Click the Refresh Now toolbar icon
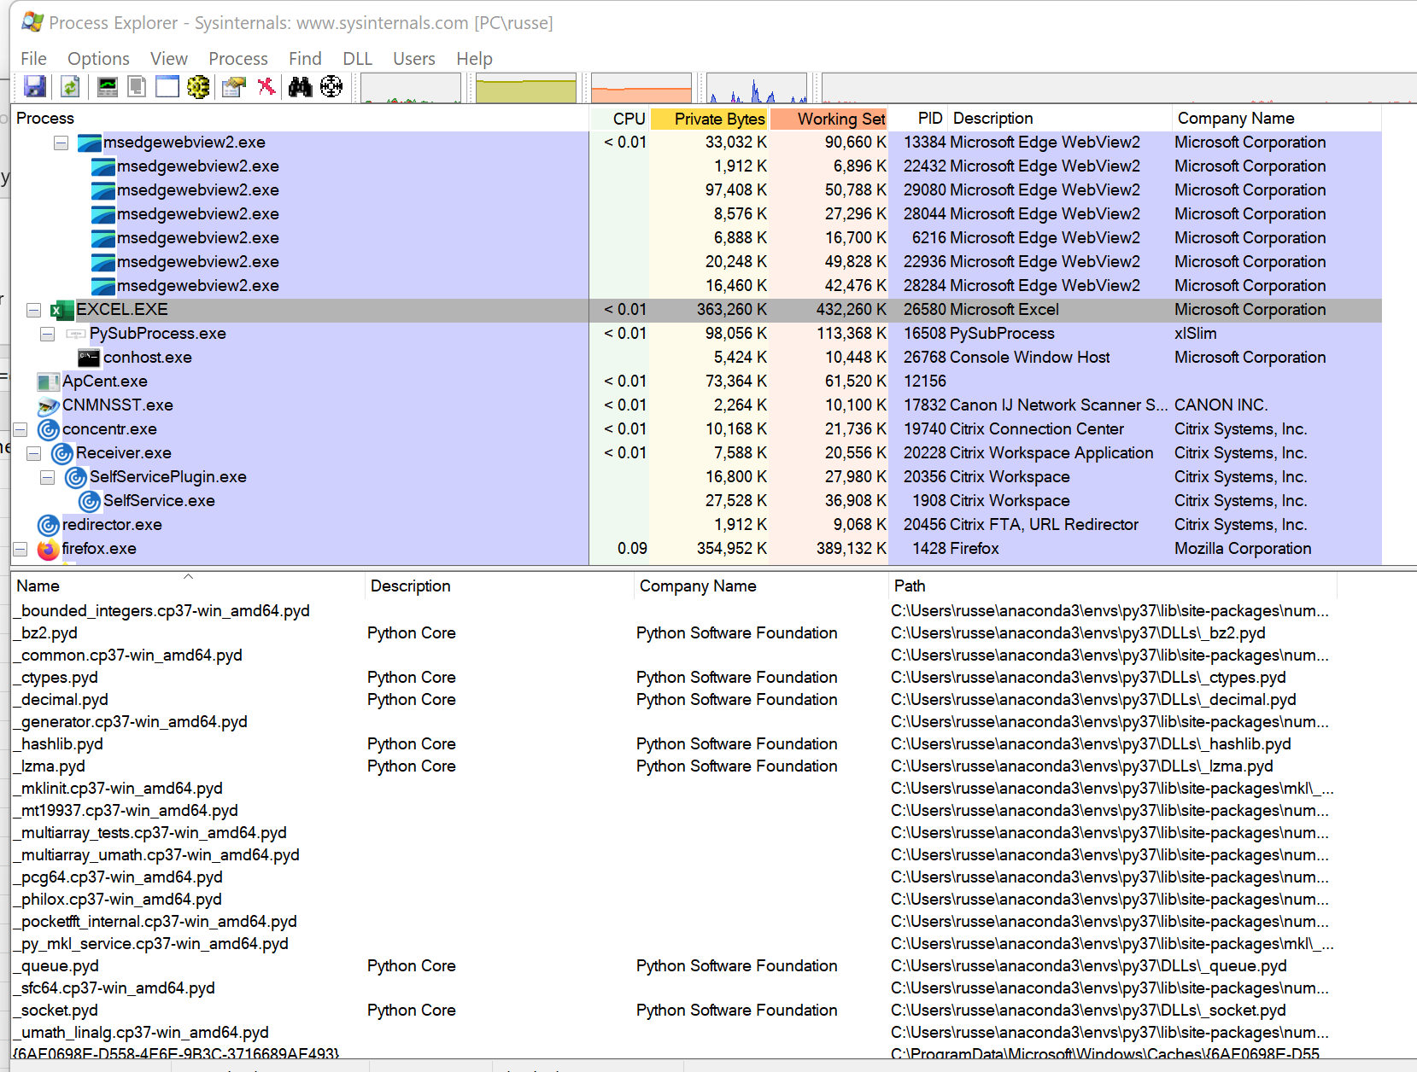 (x=70, y=86)
